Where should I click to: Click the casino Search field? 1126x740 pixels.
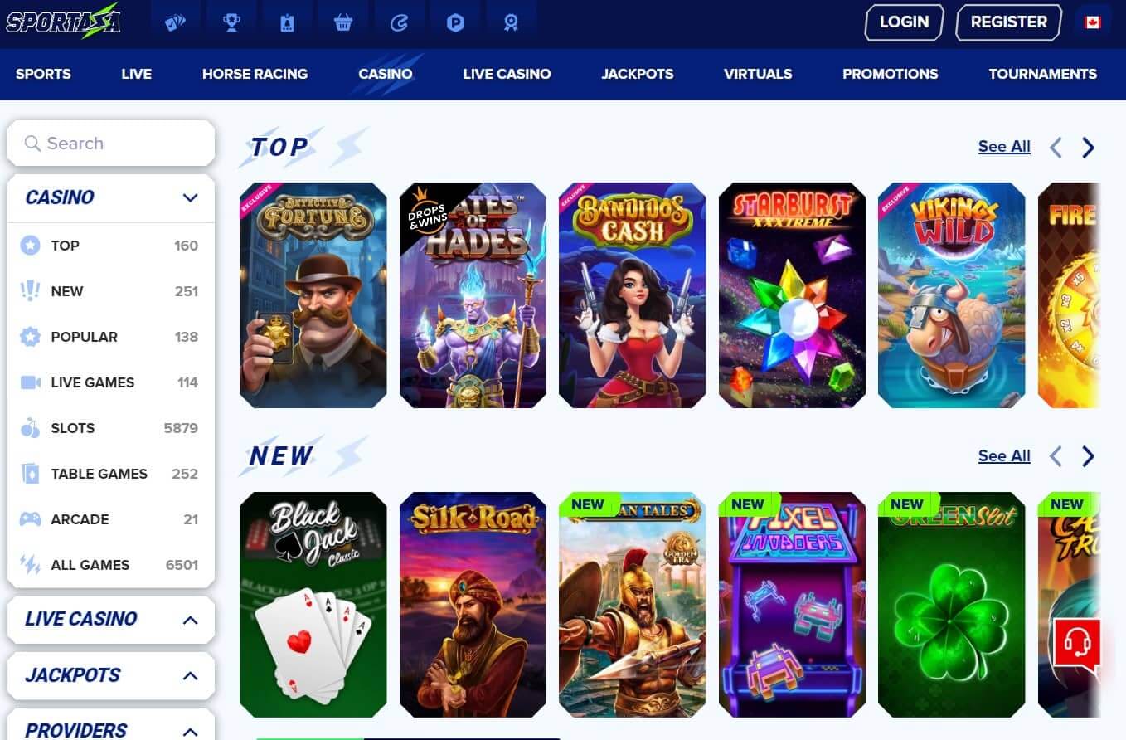point(111,144)
